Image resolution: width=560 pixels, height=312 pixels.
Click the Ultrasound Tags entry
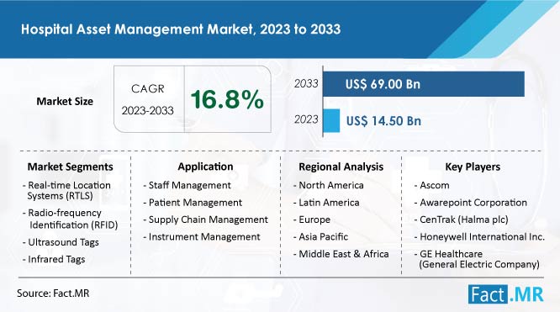point(61,242)
